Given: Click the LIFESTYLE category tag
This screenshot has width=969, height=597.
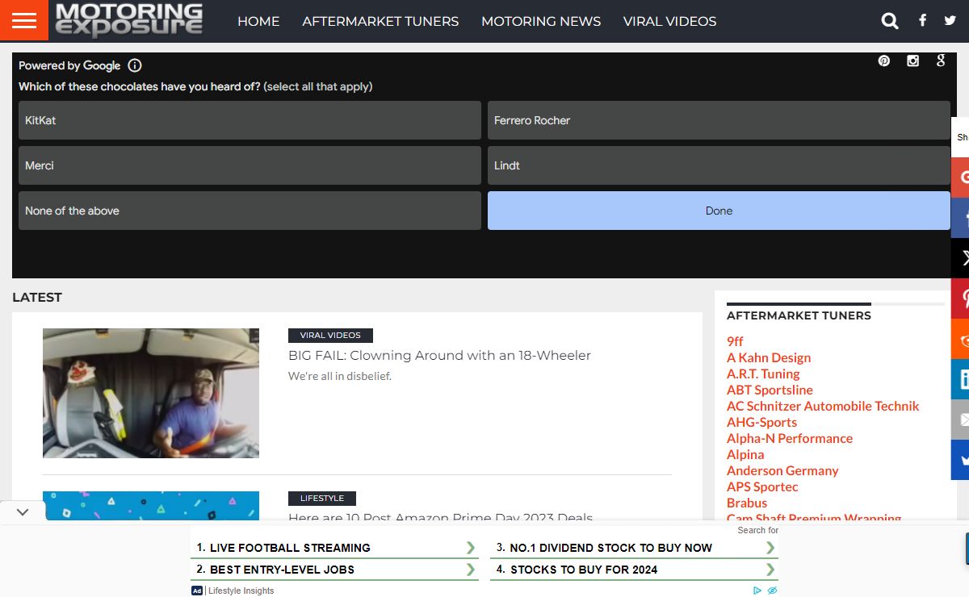Looking at the screenshot, I should coord(322,499).
